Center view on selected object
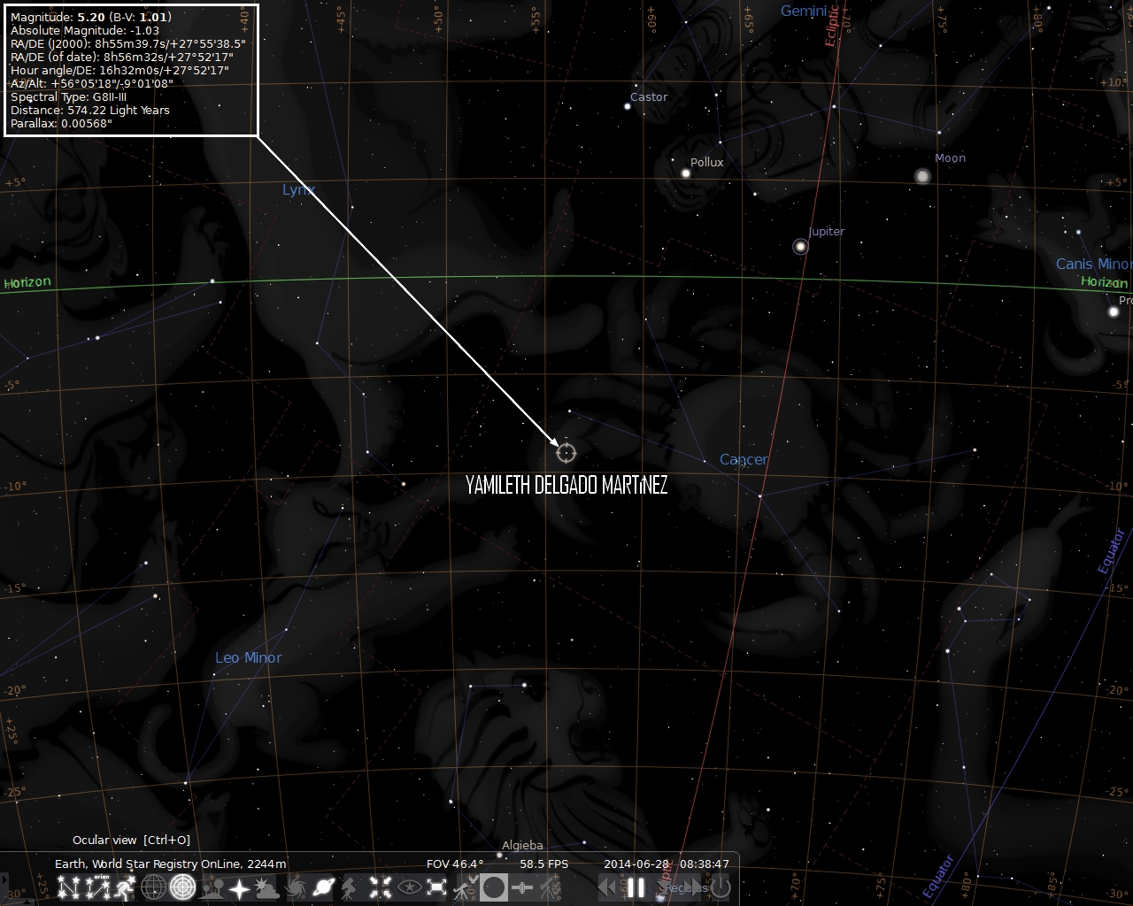Screen dimensions: 1133x906 381,887
